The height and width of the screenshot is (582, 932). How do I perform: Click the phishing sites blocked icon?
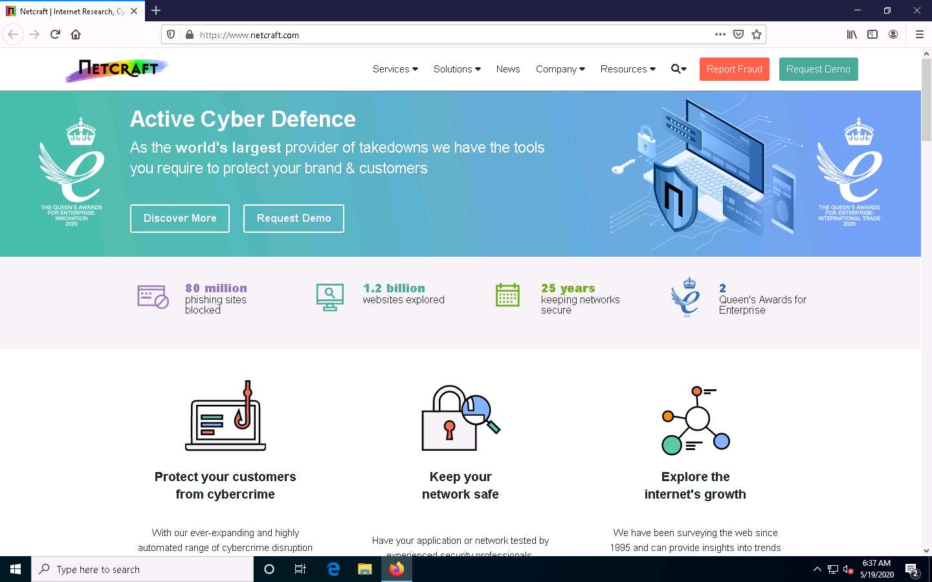pyautogui.click(x=153, y=297)
